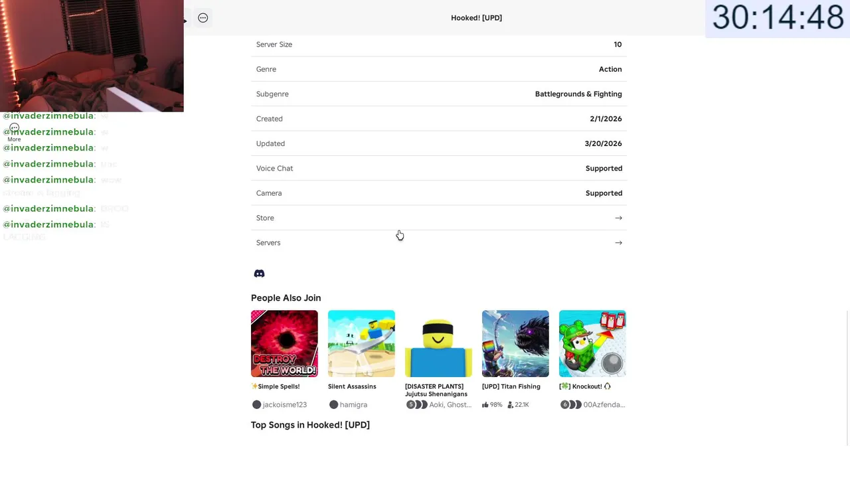Click the Server Size value 10
The image size is (850, 478).
point(618,44)
